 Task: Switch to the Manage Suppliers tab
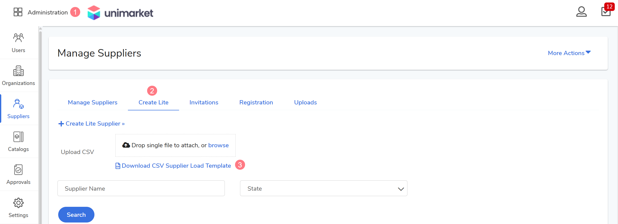(x=92, y=102)
